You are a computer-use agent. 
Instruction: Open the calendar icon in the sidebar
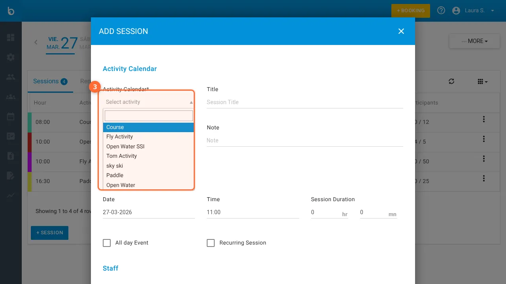tap(10, 116)
